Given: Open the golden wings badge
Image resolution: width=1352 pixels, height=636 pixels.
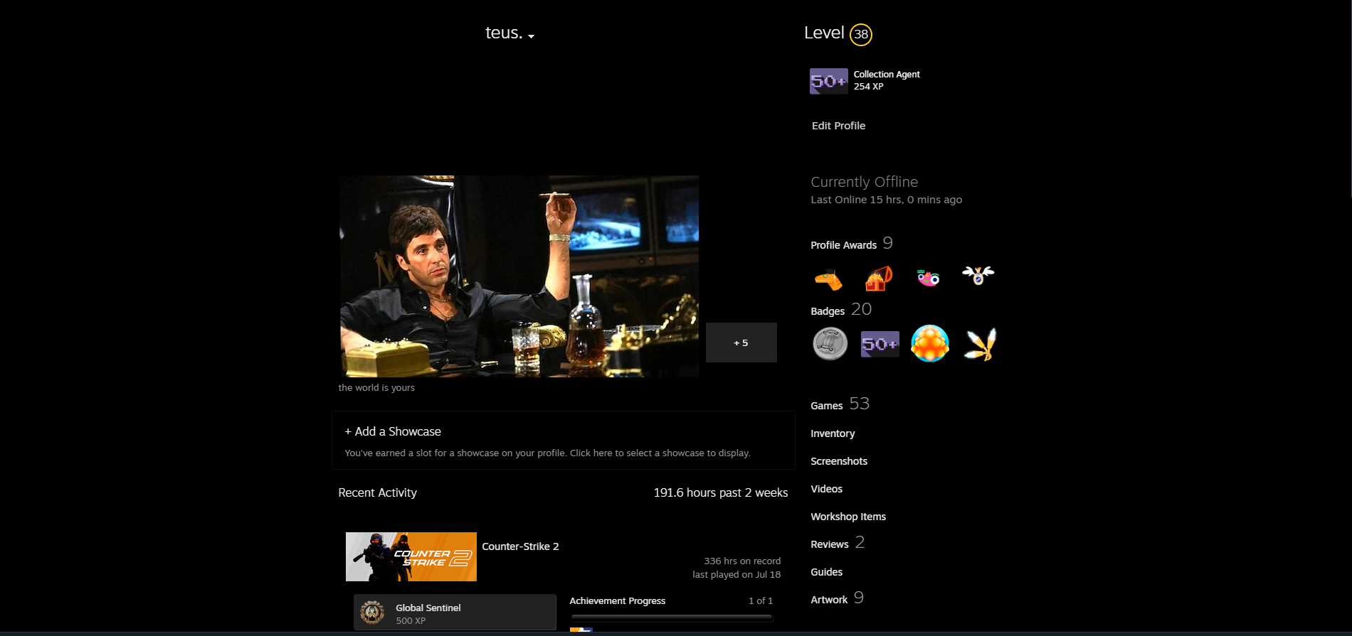Looking at the screenshot, I should tap(980, 344).
